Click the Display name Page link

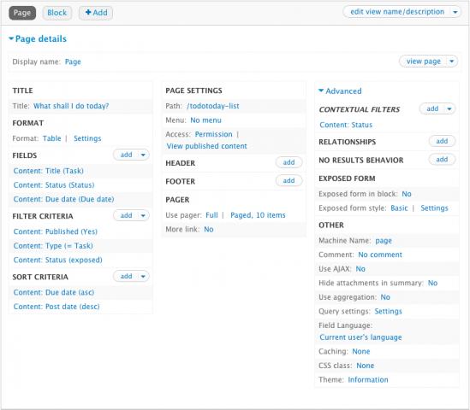point(73,61)
